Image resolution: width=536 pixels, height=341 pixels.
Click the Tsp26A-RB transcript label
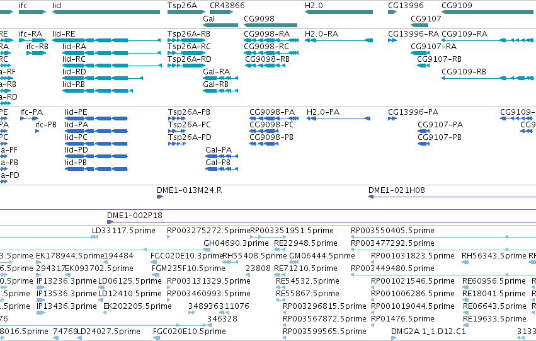click(189, 34)
